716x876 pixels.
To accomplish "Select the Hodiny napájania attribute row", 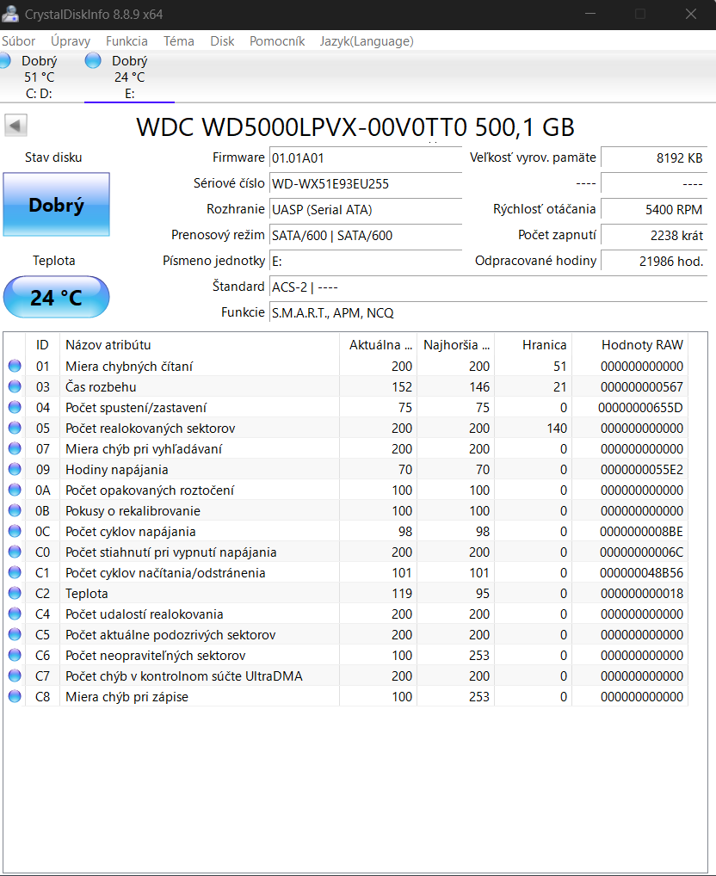I will (x=117, y=470).
